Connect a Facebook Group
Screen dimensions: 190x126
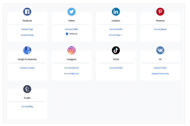pyautogui.click(x=27, y=35)
